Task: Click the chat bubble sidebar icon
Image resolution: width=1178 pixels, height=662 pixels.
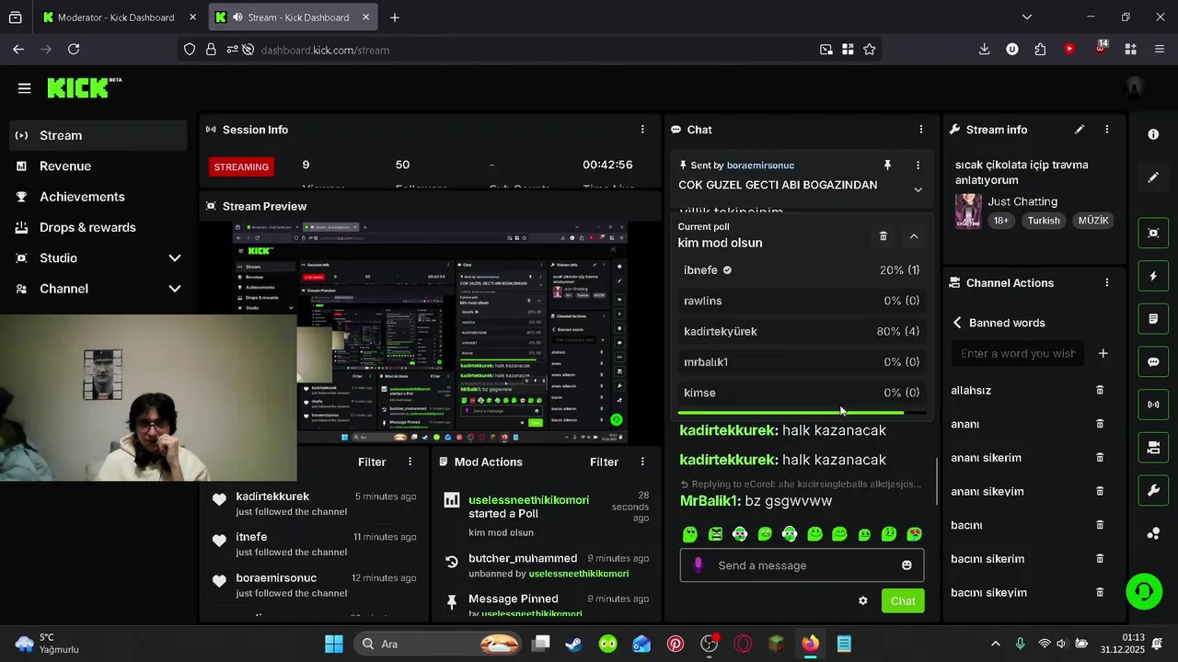Action: point(1153,361)
